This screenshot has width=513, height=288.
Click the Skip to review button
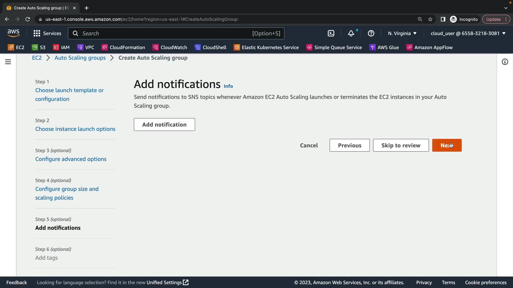401,145
